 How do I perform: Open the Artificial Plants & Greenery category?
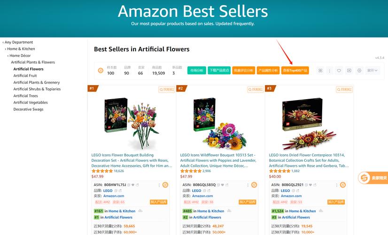pos(37,82)
